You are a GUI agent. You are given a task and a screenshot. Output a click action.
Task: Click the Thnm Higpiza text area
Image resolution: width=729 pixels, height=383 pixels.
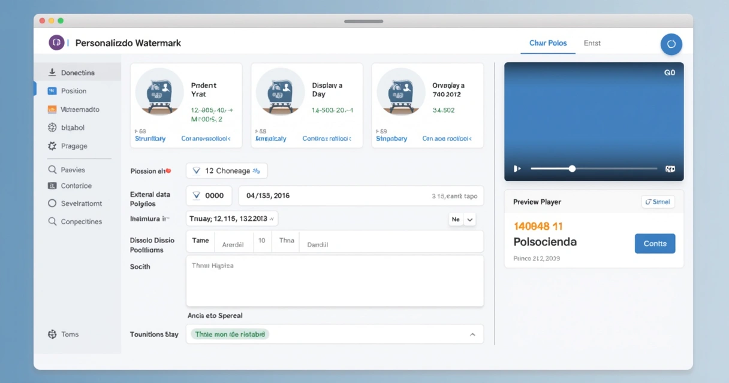pos(335,281)
